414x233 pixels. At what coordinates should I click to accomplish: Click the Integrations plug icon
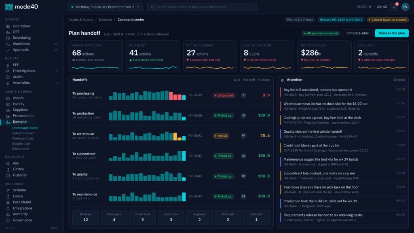pyautogui.click(x=8, y=208)
